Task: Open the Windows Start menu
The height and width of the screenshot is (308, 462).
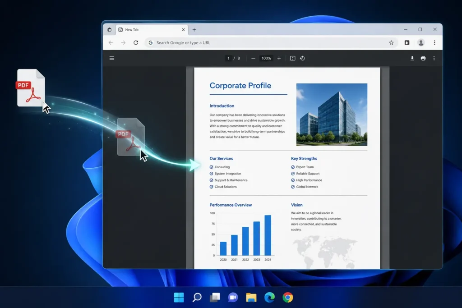Action: (179, 297)
